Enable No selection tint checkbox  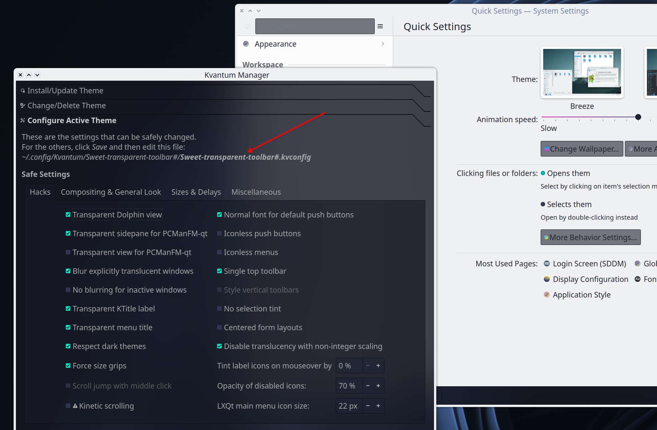219,309
